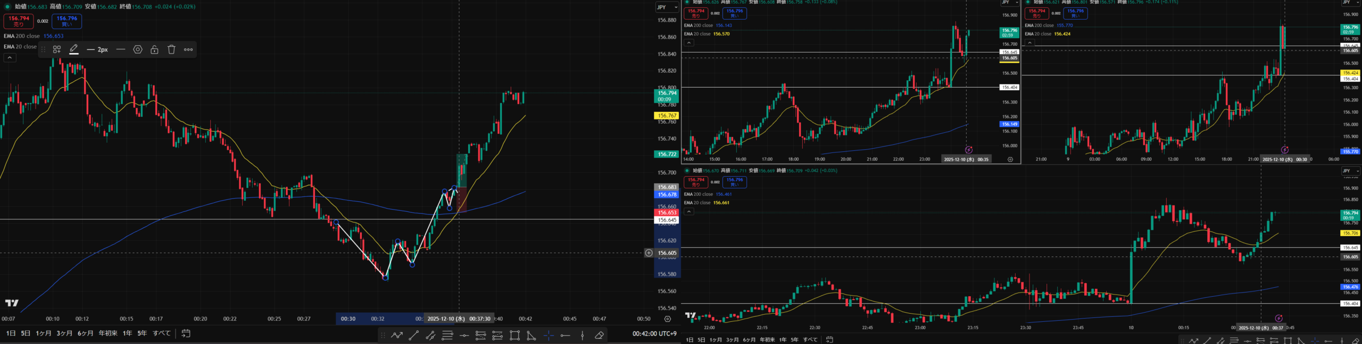
Task: Open the JPY currency dropdown in left chart
Action: 666,7
